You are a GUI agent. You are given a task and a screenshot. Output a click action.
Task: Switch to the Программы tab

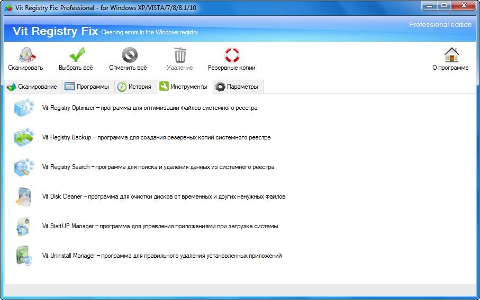coord(88,87)
